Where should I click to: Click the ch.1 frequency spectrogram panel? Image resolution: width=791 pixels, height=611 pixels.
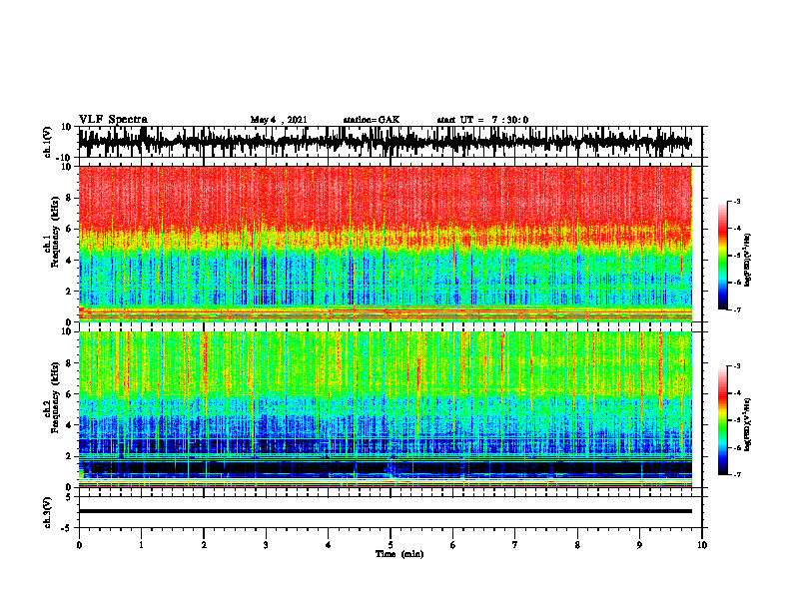pos(386,244)
